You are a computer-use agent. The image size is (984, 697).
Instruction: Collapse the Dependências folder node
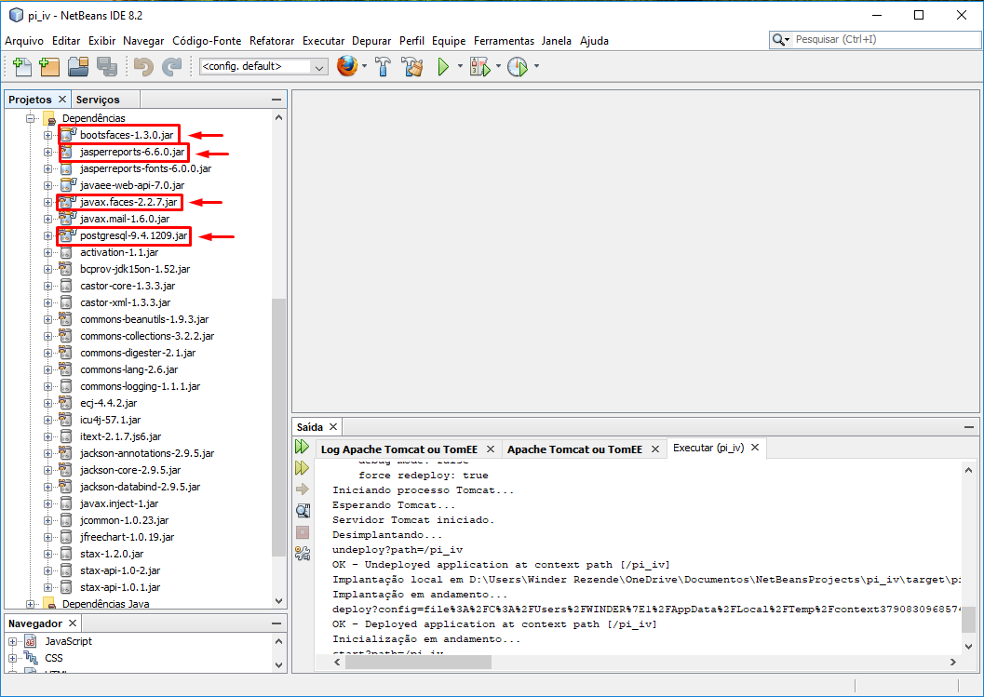30,118
